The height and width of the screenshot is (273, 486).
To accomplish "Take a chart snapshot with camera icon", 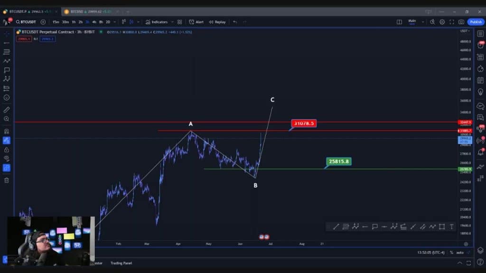I will click(x=461, y=22).
